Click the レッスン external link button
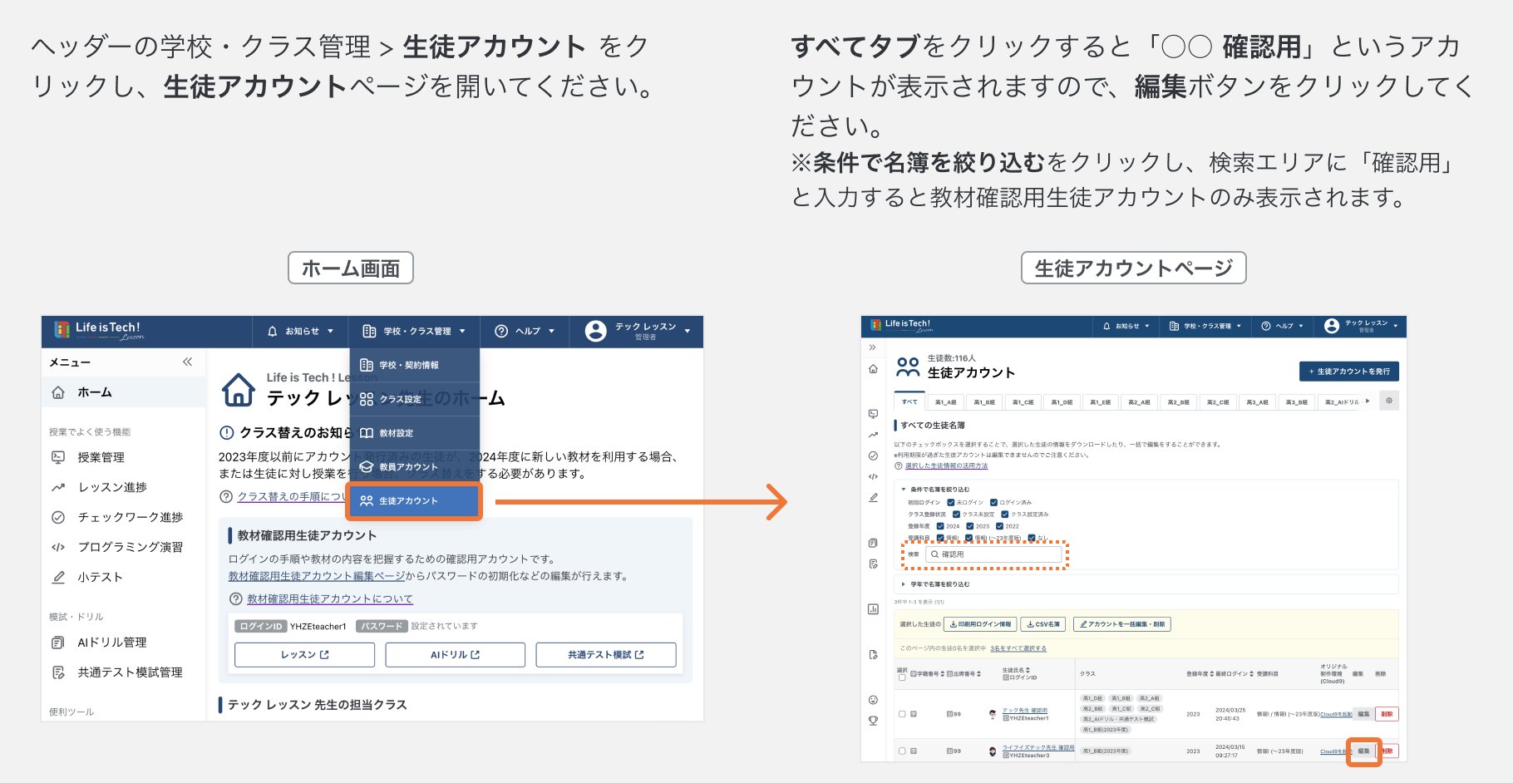Viewport: 1513px width, 783px height. [x=304, y=655]
